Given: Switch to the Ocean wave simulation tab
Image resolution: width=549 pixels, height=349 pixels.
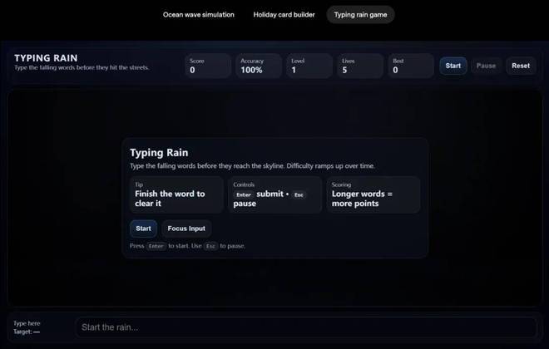Looking at the screenshot, I should 199,15.
